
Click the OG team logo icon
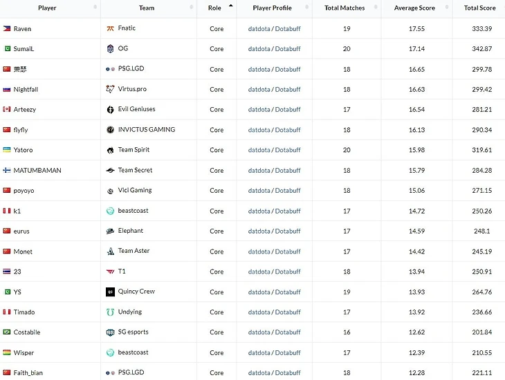coord(111,49)
